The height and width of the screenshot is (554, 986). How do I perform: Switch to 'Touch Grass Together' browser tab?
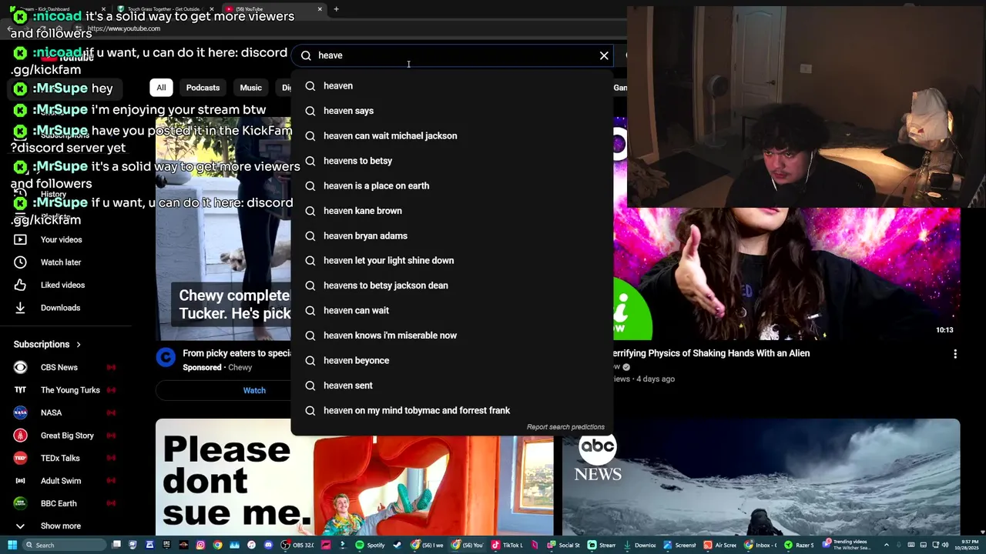pyautogui.click(x=165, y=9)
